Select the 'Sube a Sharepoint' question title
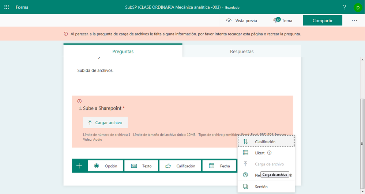 [x=102, y=108]
